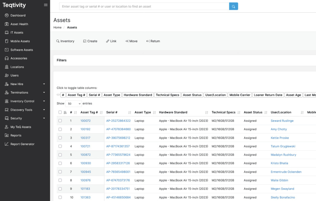
Task: Open the Dashboard icon in sidebar
Action: tap(7, 15)
